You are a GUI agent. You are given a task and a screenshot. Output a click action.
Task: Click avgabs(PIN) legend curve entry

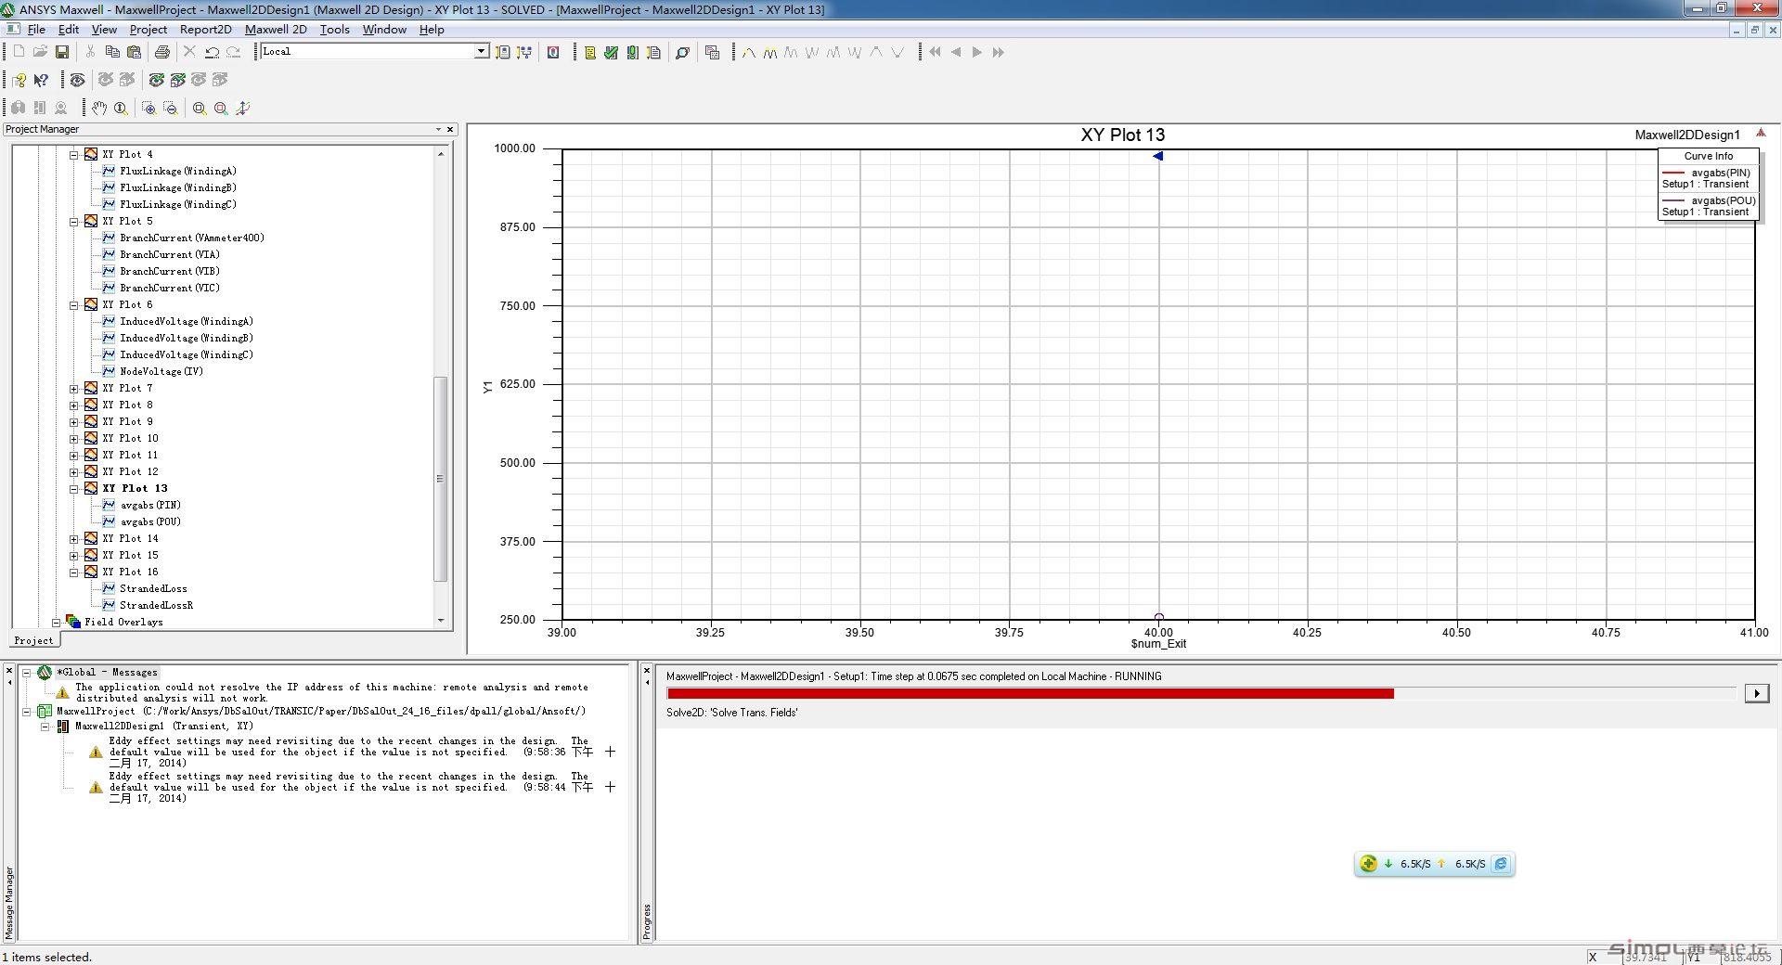point(1709,178)
